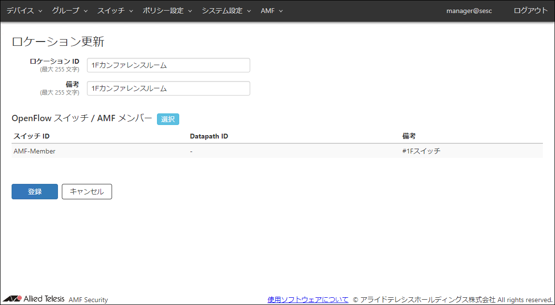This screenshot has height=305, width=555.
Task: Click the 備考 column header in the table
Action: 409,136
